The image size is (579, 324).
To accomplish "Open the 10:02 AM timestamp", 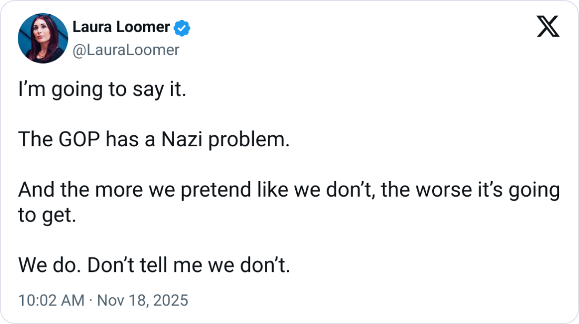I will [x=51, y=300].
